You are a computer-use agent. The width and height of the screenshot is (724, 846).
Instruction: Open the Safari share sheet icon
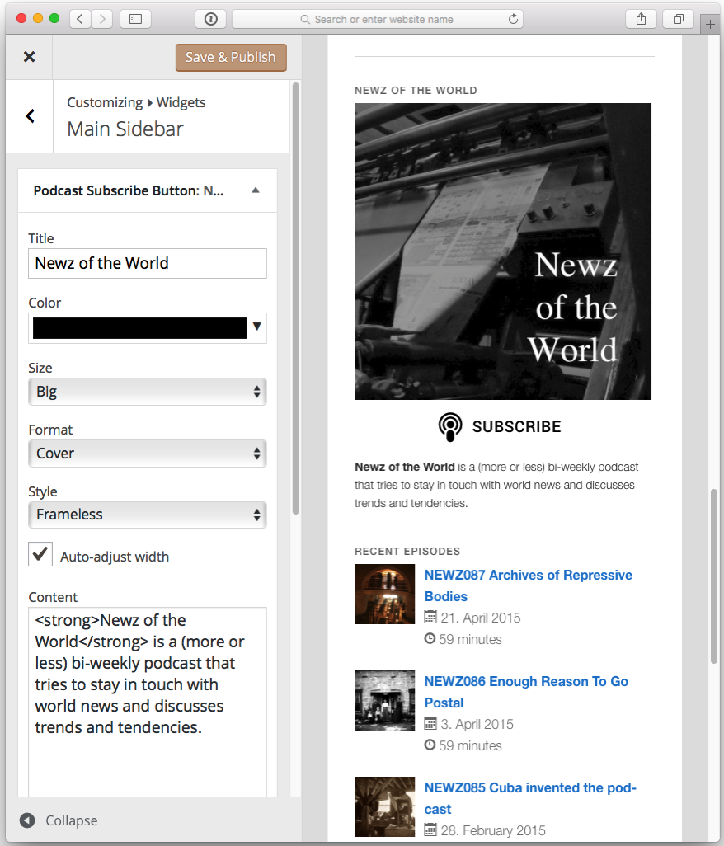641,18
